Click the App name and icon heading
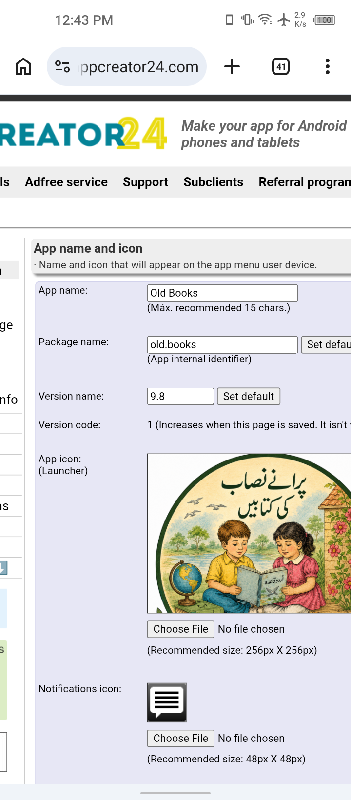 [x=88, y=248]
